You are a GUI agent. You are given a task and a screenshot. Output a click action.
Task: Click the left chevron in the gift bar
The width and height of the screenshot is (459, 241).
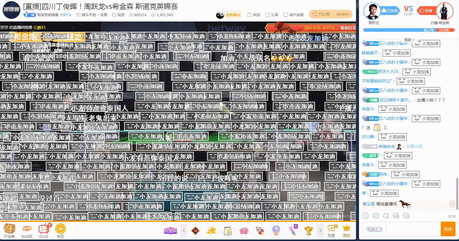[184, 231]
